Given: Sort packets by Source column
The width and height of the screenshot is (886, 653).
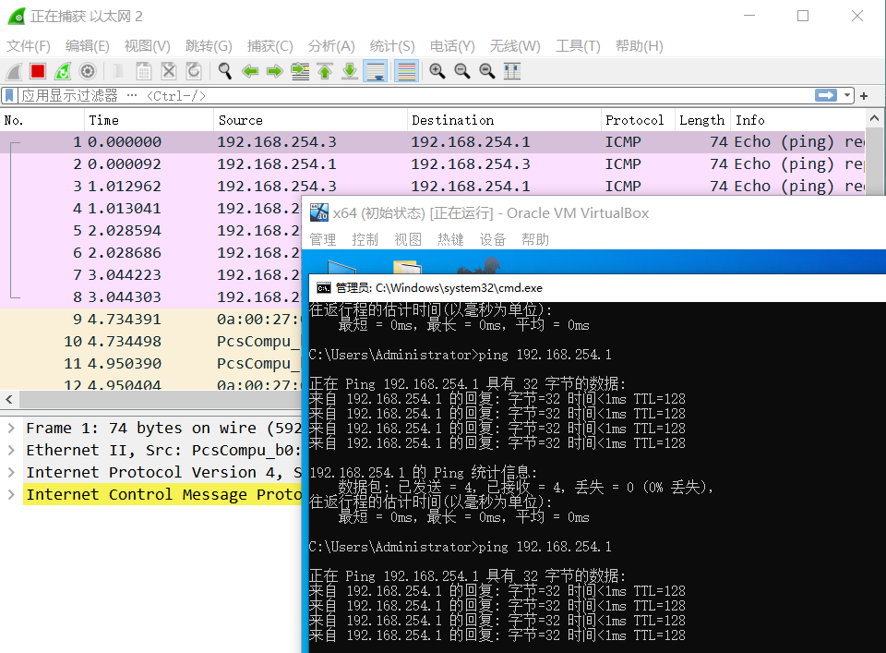Looking at the screenshot, I should coord(311,120).
